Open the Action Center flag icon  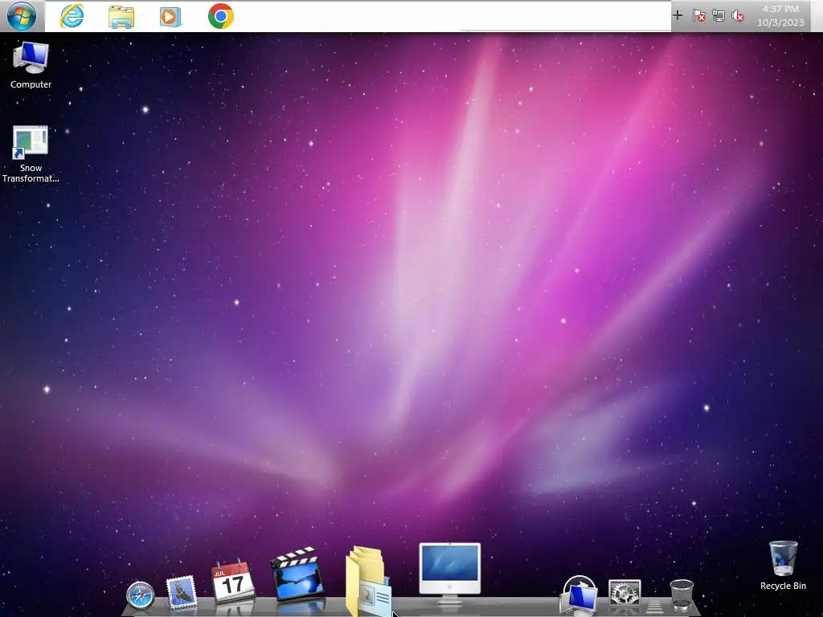698,16
